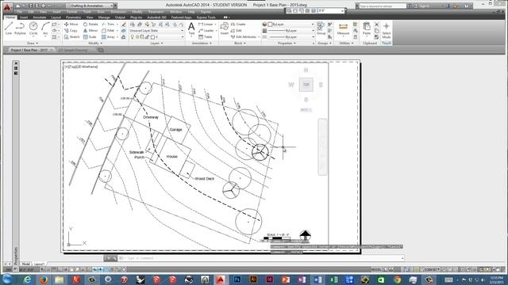Click the command line input field

(261, 258)
